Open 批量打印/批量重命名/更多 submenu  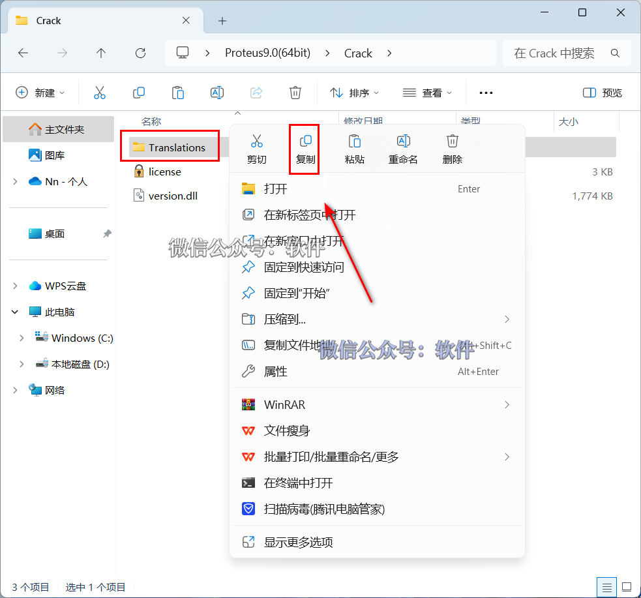[x=376, y=457]
